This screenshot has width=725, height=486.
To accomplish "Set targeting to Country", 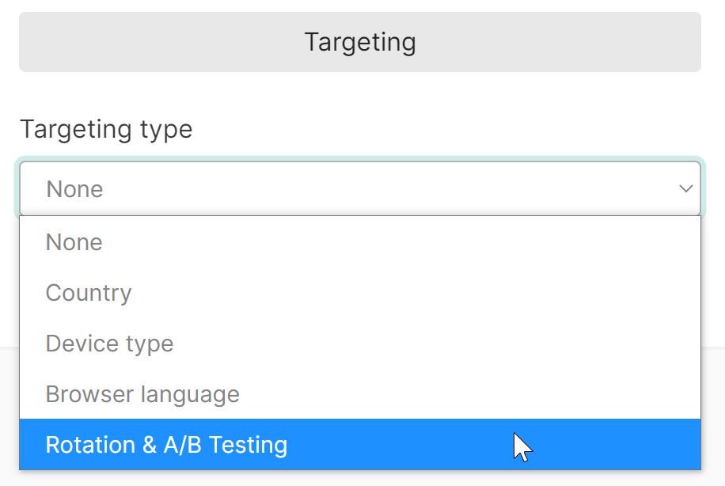I will click(359, 293).
